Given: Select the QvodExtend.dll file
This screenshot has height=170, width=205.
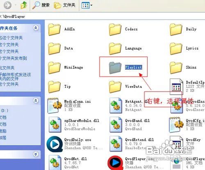Looking at the screenshot, I should coord(132,144).
